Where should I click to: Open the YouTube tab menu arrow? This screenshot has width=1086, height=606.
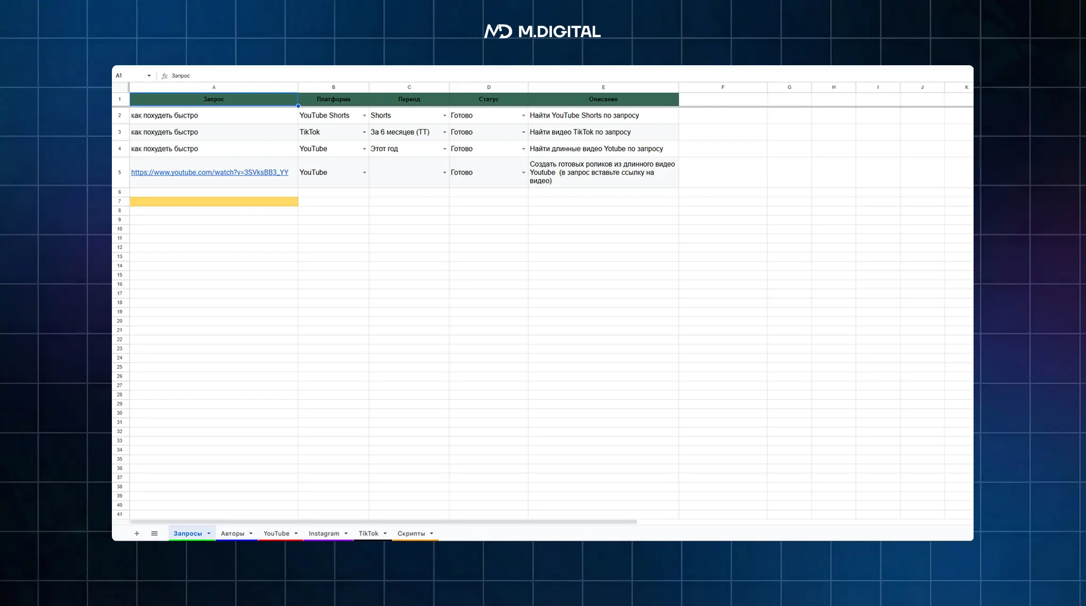click(x=296, y=533)
